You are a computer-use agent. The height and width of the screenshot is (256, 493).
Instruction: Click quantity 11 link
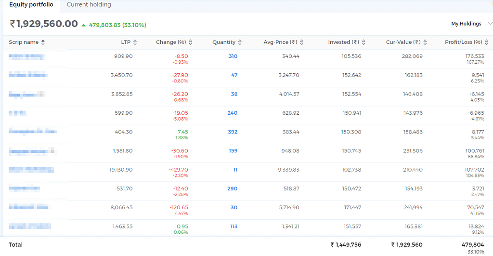[x=235, y=170]
